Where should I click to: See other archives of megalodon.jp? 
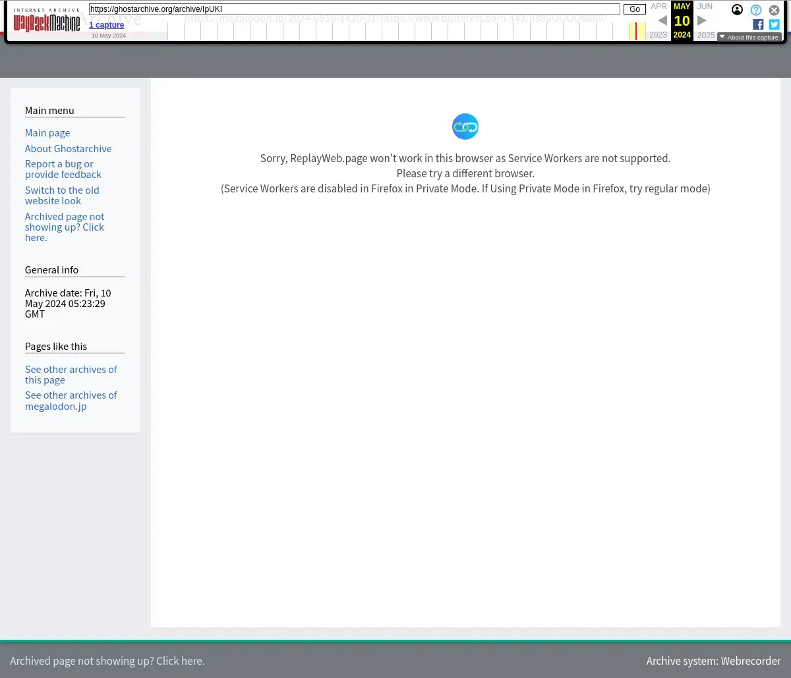[71, 401]
